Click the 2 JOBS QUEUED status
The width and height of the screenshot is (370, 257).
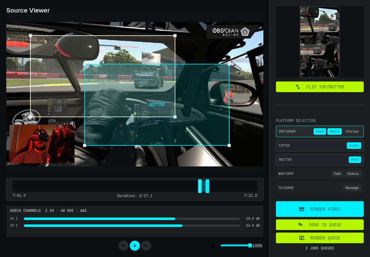(320, 248)
